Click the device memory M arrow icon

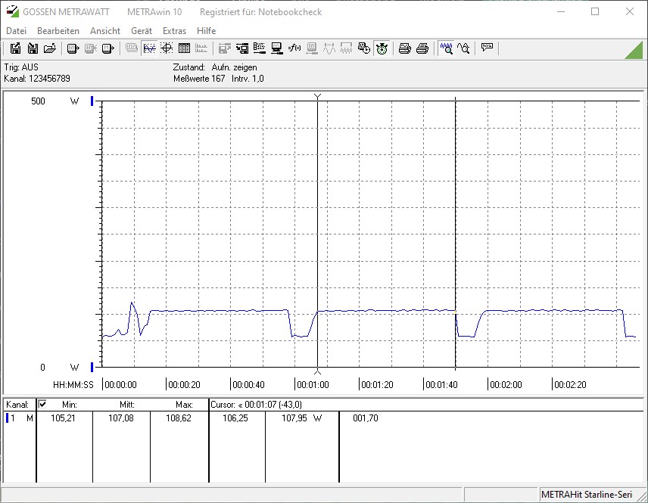tap(107, 48)
